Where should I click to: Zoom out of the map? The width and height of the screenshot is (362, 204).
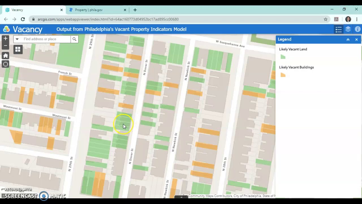[5, 46]
